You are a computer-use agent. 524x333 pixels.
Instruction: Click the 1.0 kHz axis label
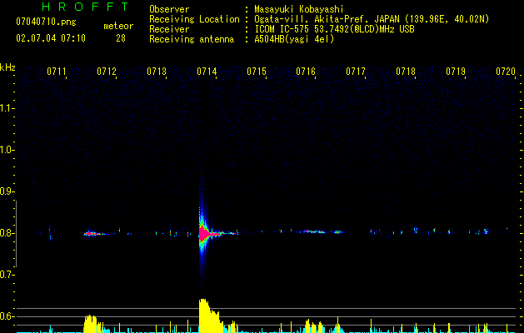tap(7, 150)
